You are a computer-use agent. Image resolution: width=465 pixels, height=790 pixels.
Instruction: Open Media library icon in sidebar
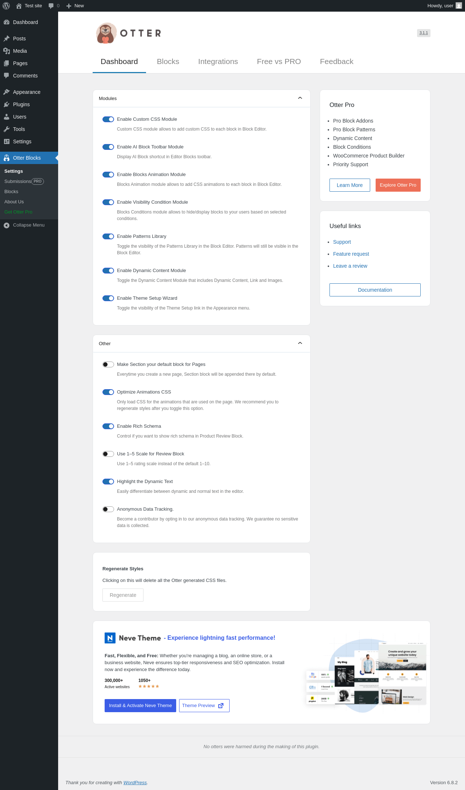click(7, 51)
